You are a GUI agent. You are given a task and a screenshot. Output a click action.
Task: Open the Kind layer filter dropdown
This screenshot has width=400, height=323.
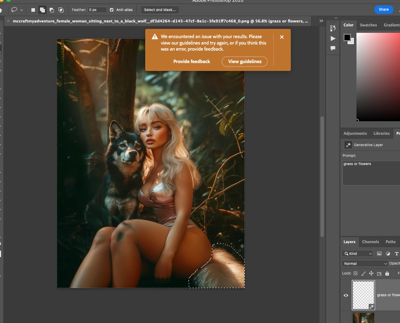[x=358, y=253]
